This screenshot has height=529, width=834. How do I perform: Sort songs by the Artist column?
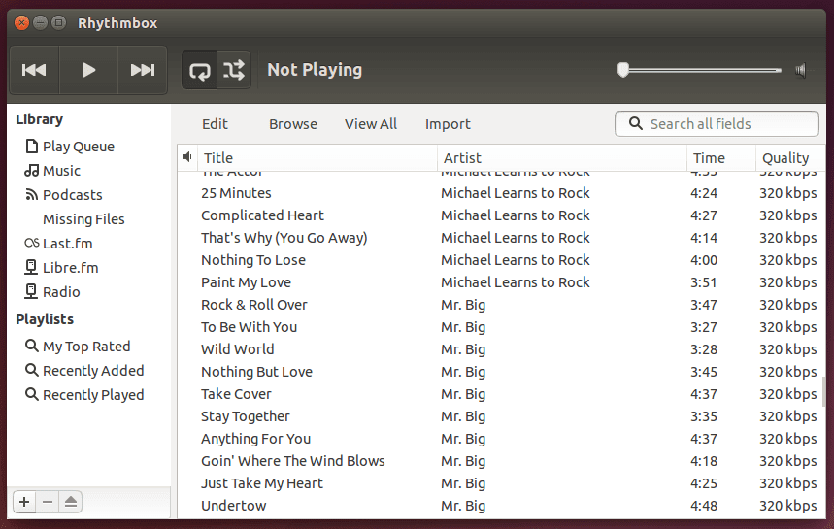[x=561, y=158]
